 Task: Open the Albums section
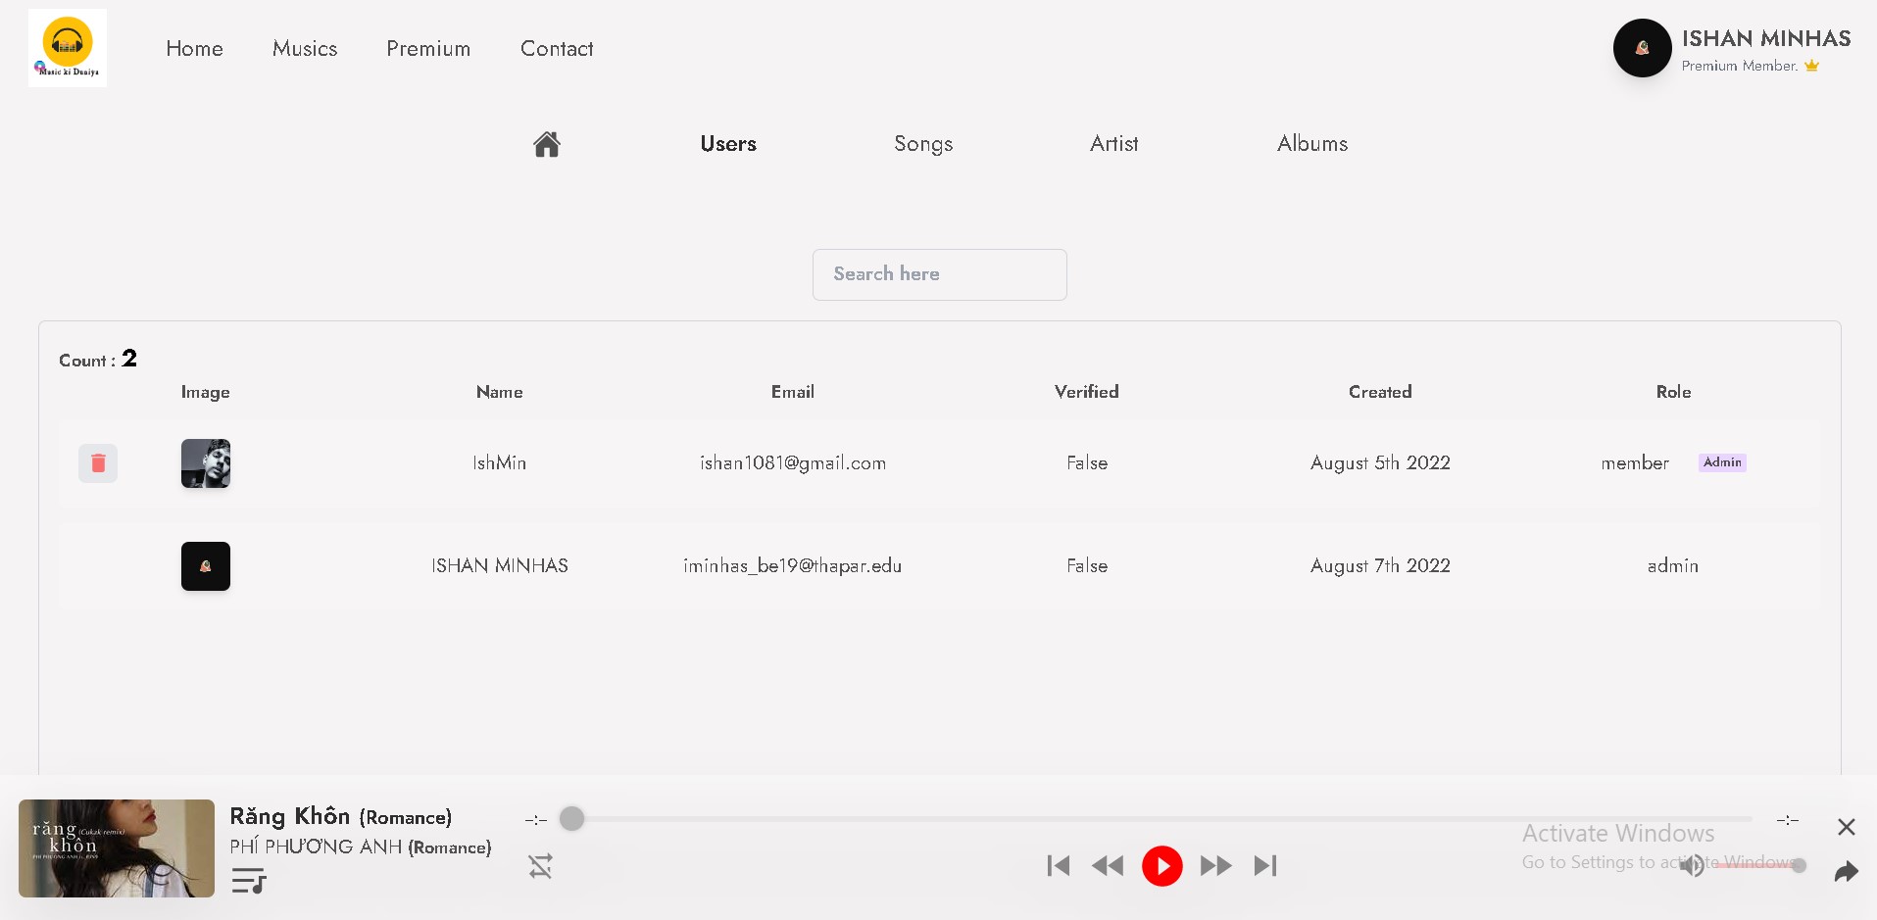1311,144
